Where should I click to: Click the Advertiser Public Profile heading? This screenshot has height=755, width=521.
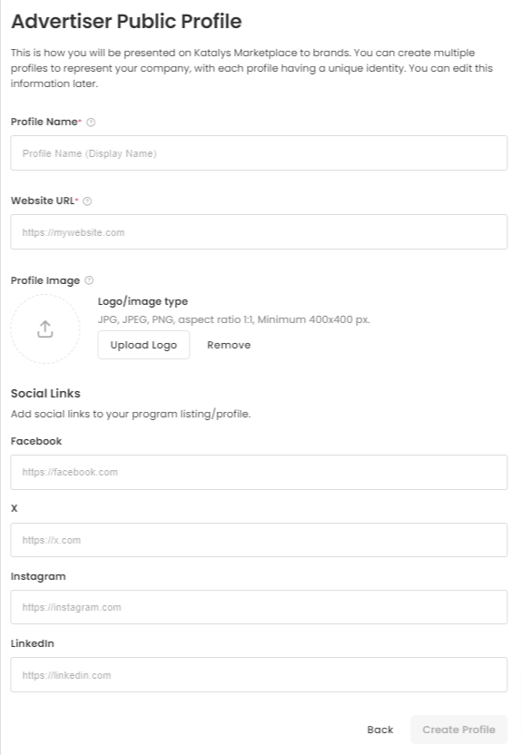pos(127,22)
